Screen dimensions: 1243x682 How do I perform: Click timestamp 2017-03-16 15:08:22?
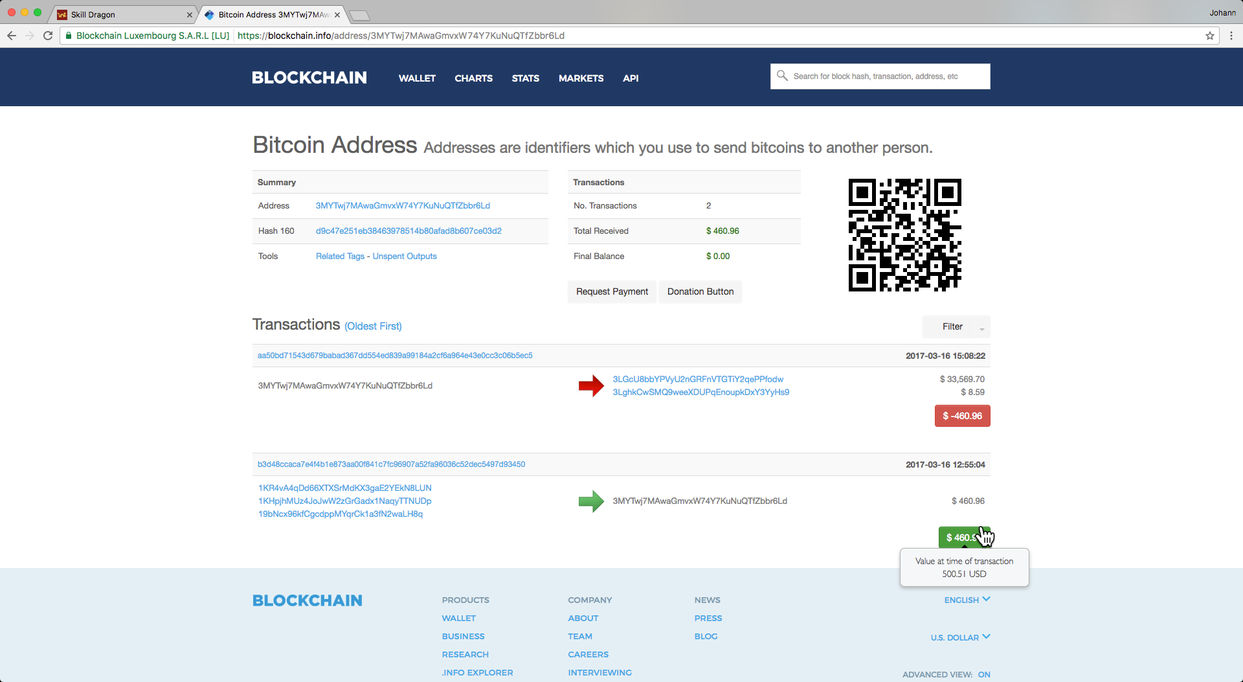click(x=945, y=356)
